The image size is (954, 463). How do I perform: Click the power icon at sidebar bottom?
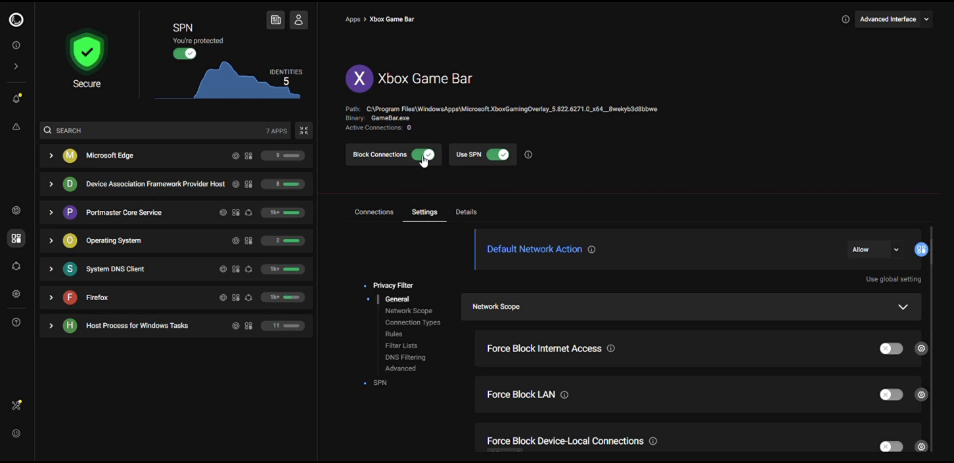pos(16,433)
